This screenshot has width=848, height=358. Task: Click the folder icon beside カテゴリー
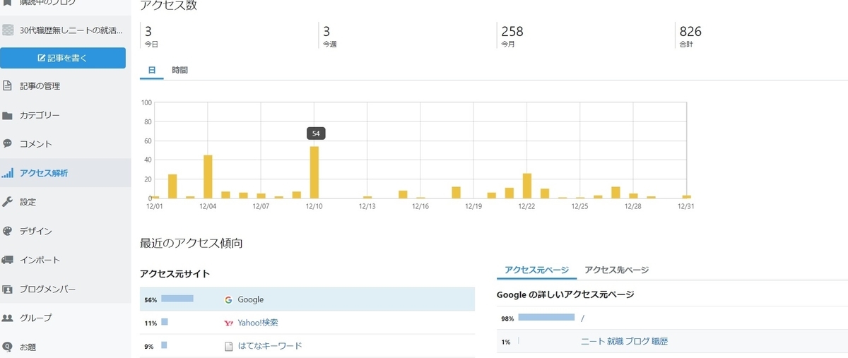(8, 115)
